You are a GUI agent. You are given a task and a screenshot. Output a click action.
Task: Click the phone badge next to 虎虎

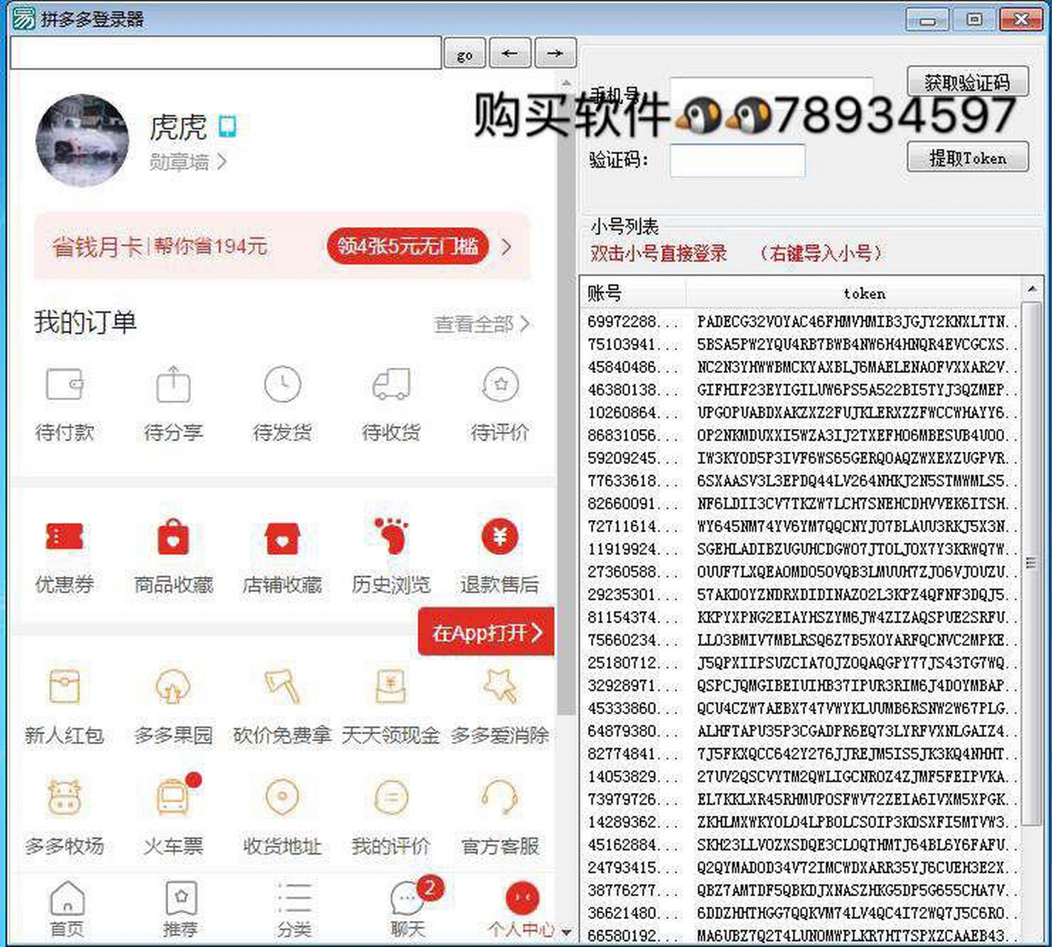pyautogui.click(x=228, y=127)
